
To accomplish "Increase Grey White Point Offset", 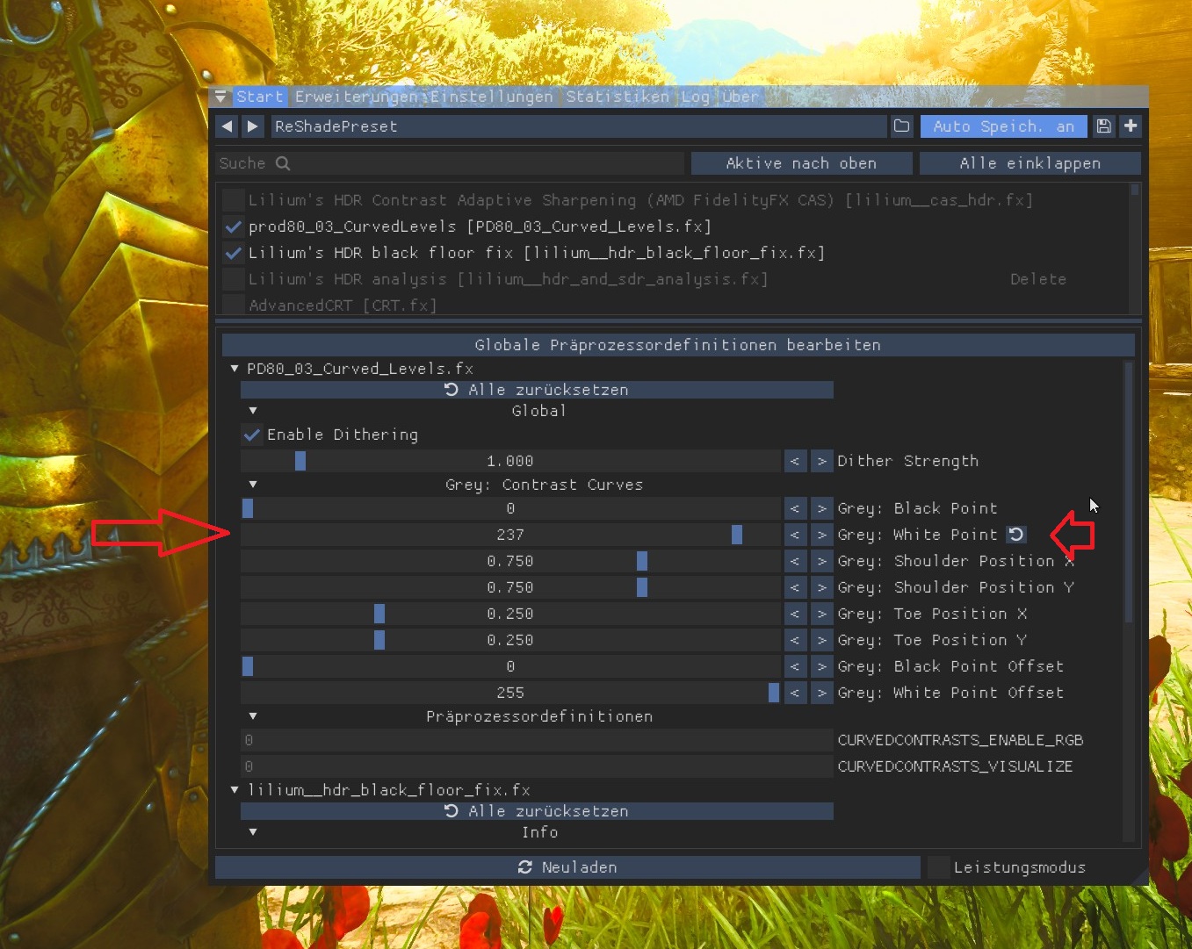I will click(822, 693).
